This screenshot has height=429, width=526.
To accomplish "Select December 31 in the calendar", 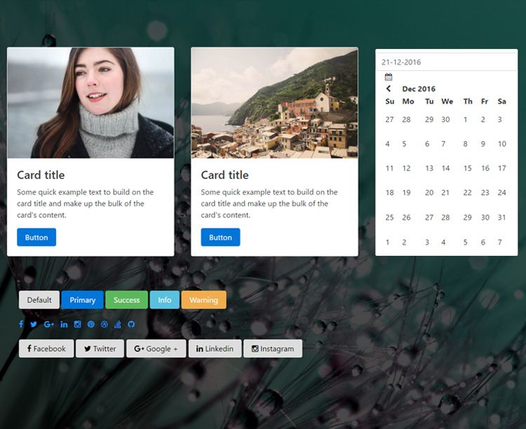I will coord(501,217).
